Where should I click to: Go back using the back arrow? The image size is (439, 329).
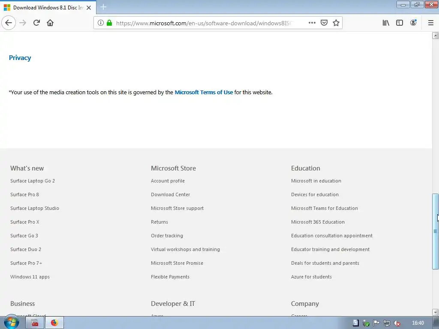point(9,23)
